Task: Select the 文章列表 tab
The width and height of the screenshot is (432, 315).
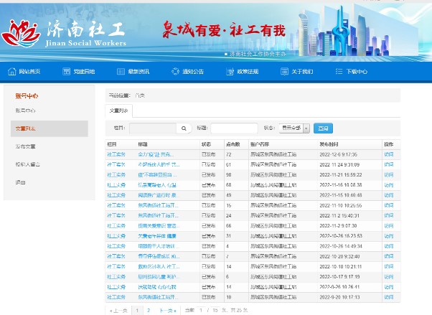Action: point(119,111)
